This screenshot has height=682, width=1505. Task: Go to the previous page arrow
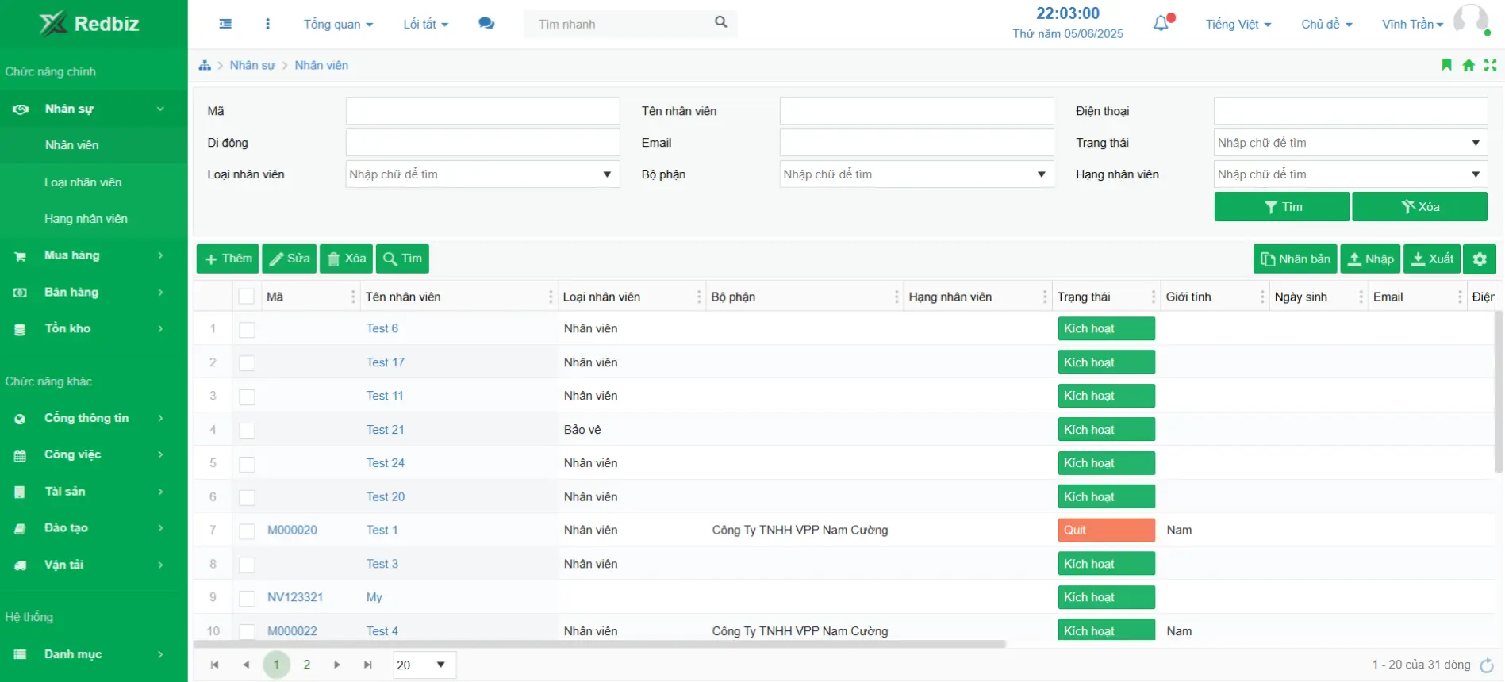[x=246, y=665]
